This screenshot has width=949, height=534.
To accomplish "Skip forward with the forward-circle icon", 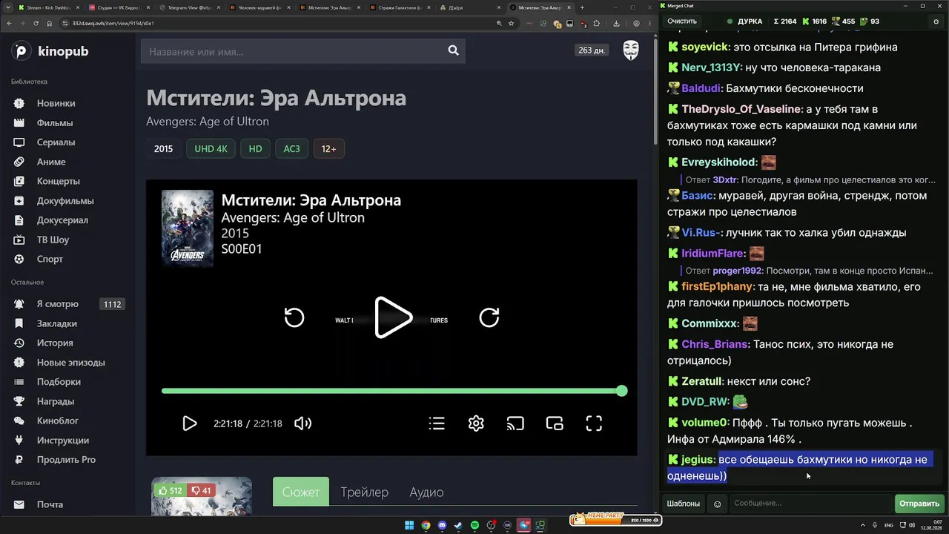I will [x=489, y=317].
